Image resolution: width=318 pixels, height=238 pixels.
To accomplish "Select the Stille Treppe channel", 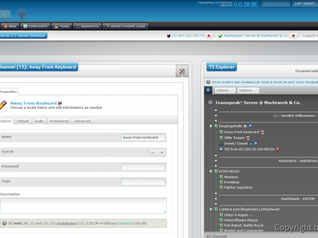I will [x=234, y=138].
